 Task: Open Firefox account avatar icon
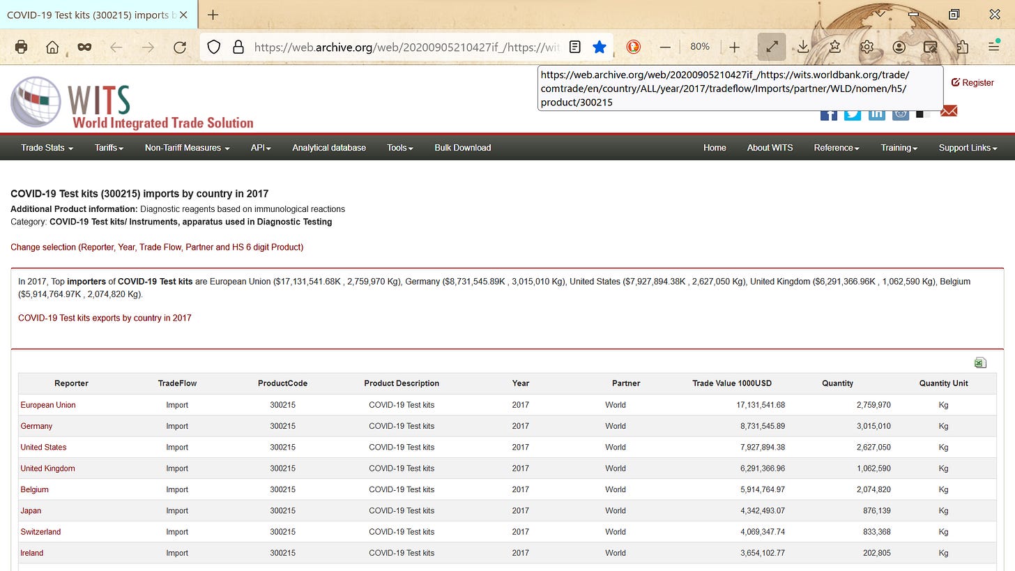pyautogui.click(x=899, y=47)
